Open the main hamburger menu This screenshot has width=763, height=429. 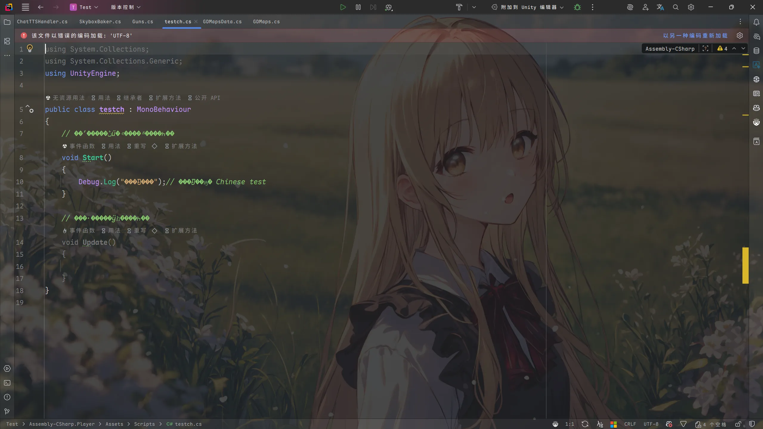coord(25,7)
